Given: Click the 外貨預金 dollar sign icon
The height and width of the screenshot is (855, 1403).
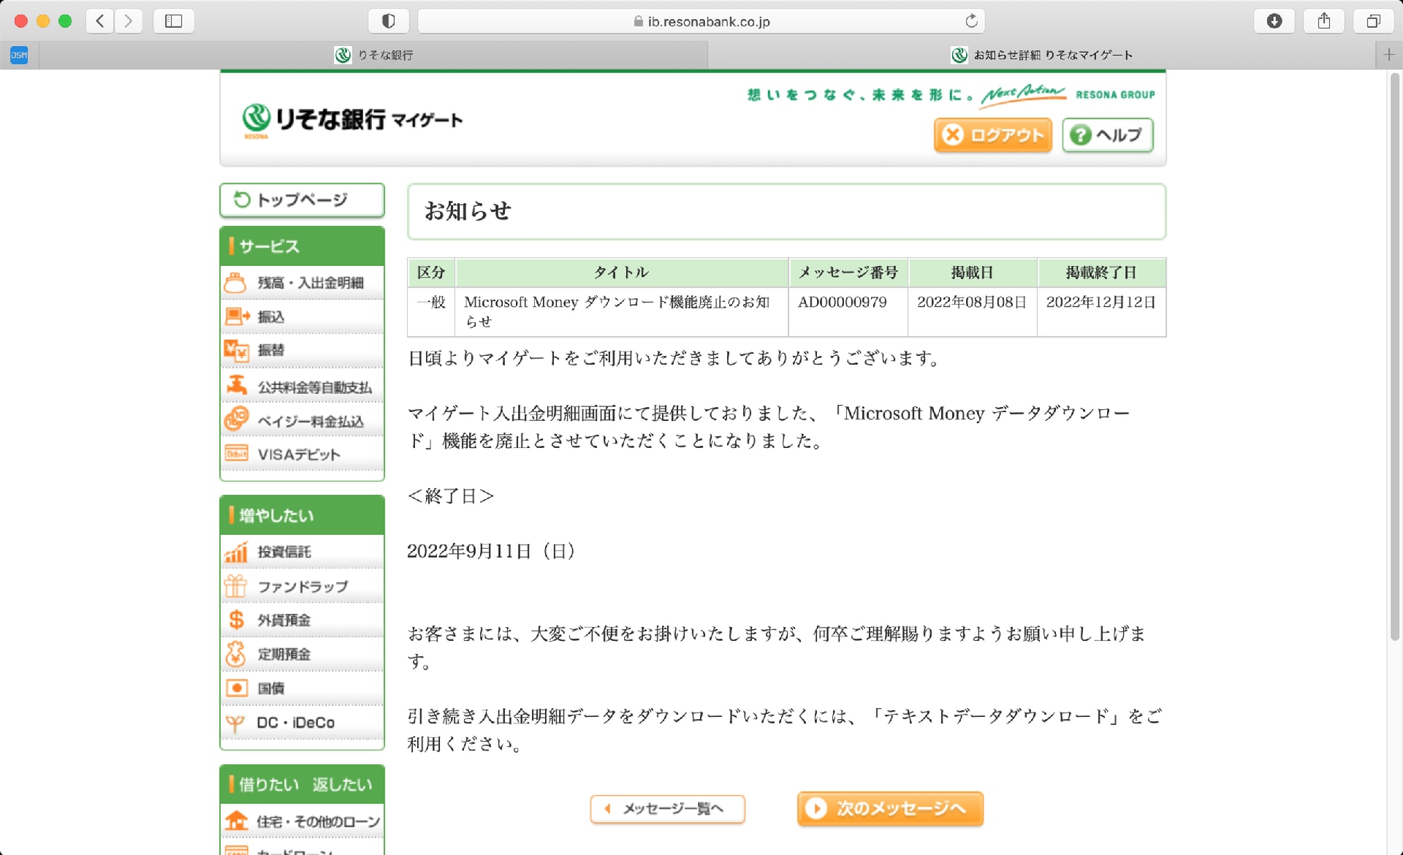Looking at the screenshot, I should tap(236, 620).
